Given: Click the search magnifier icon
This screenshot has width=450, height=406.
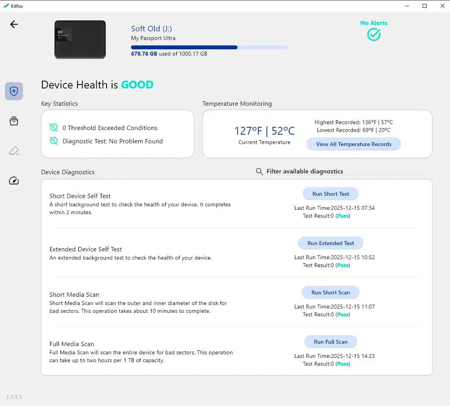Looking at the screenshot, I should [x=259, y=171].
